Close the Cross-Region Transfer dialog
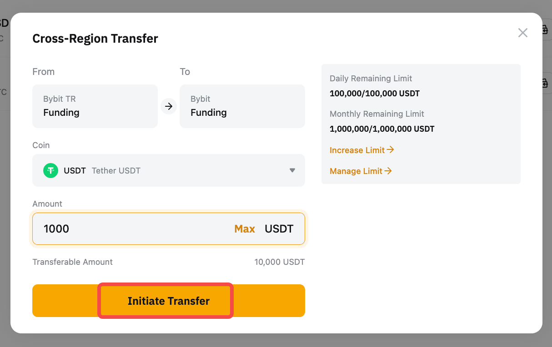The image size is (552, 347). tap(523, 33)
